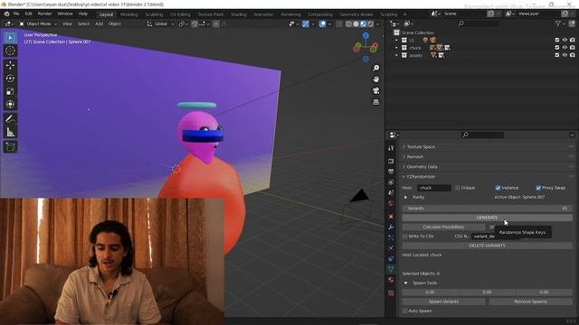Image resolution: width=579 pixels, height=325 pixels.
Task: Switch orthographic/perspective grid icon
Action: 376,102
